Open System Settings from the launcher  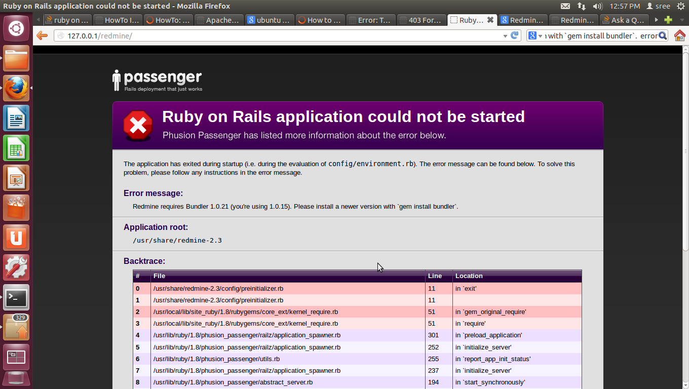17,268
